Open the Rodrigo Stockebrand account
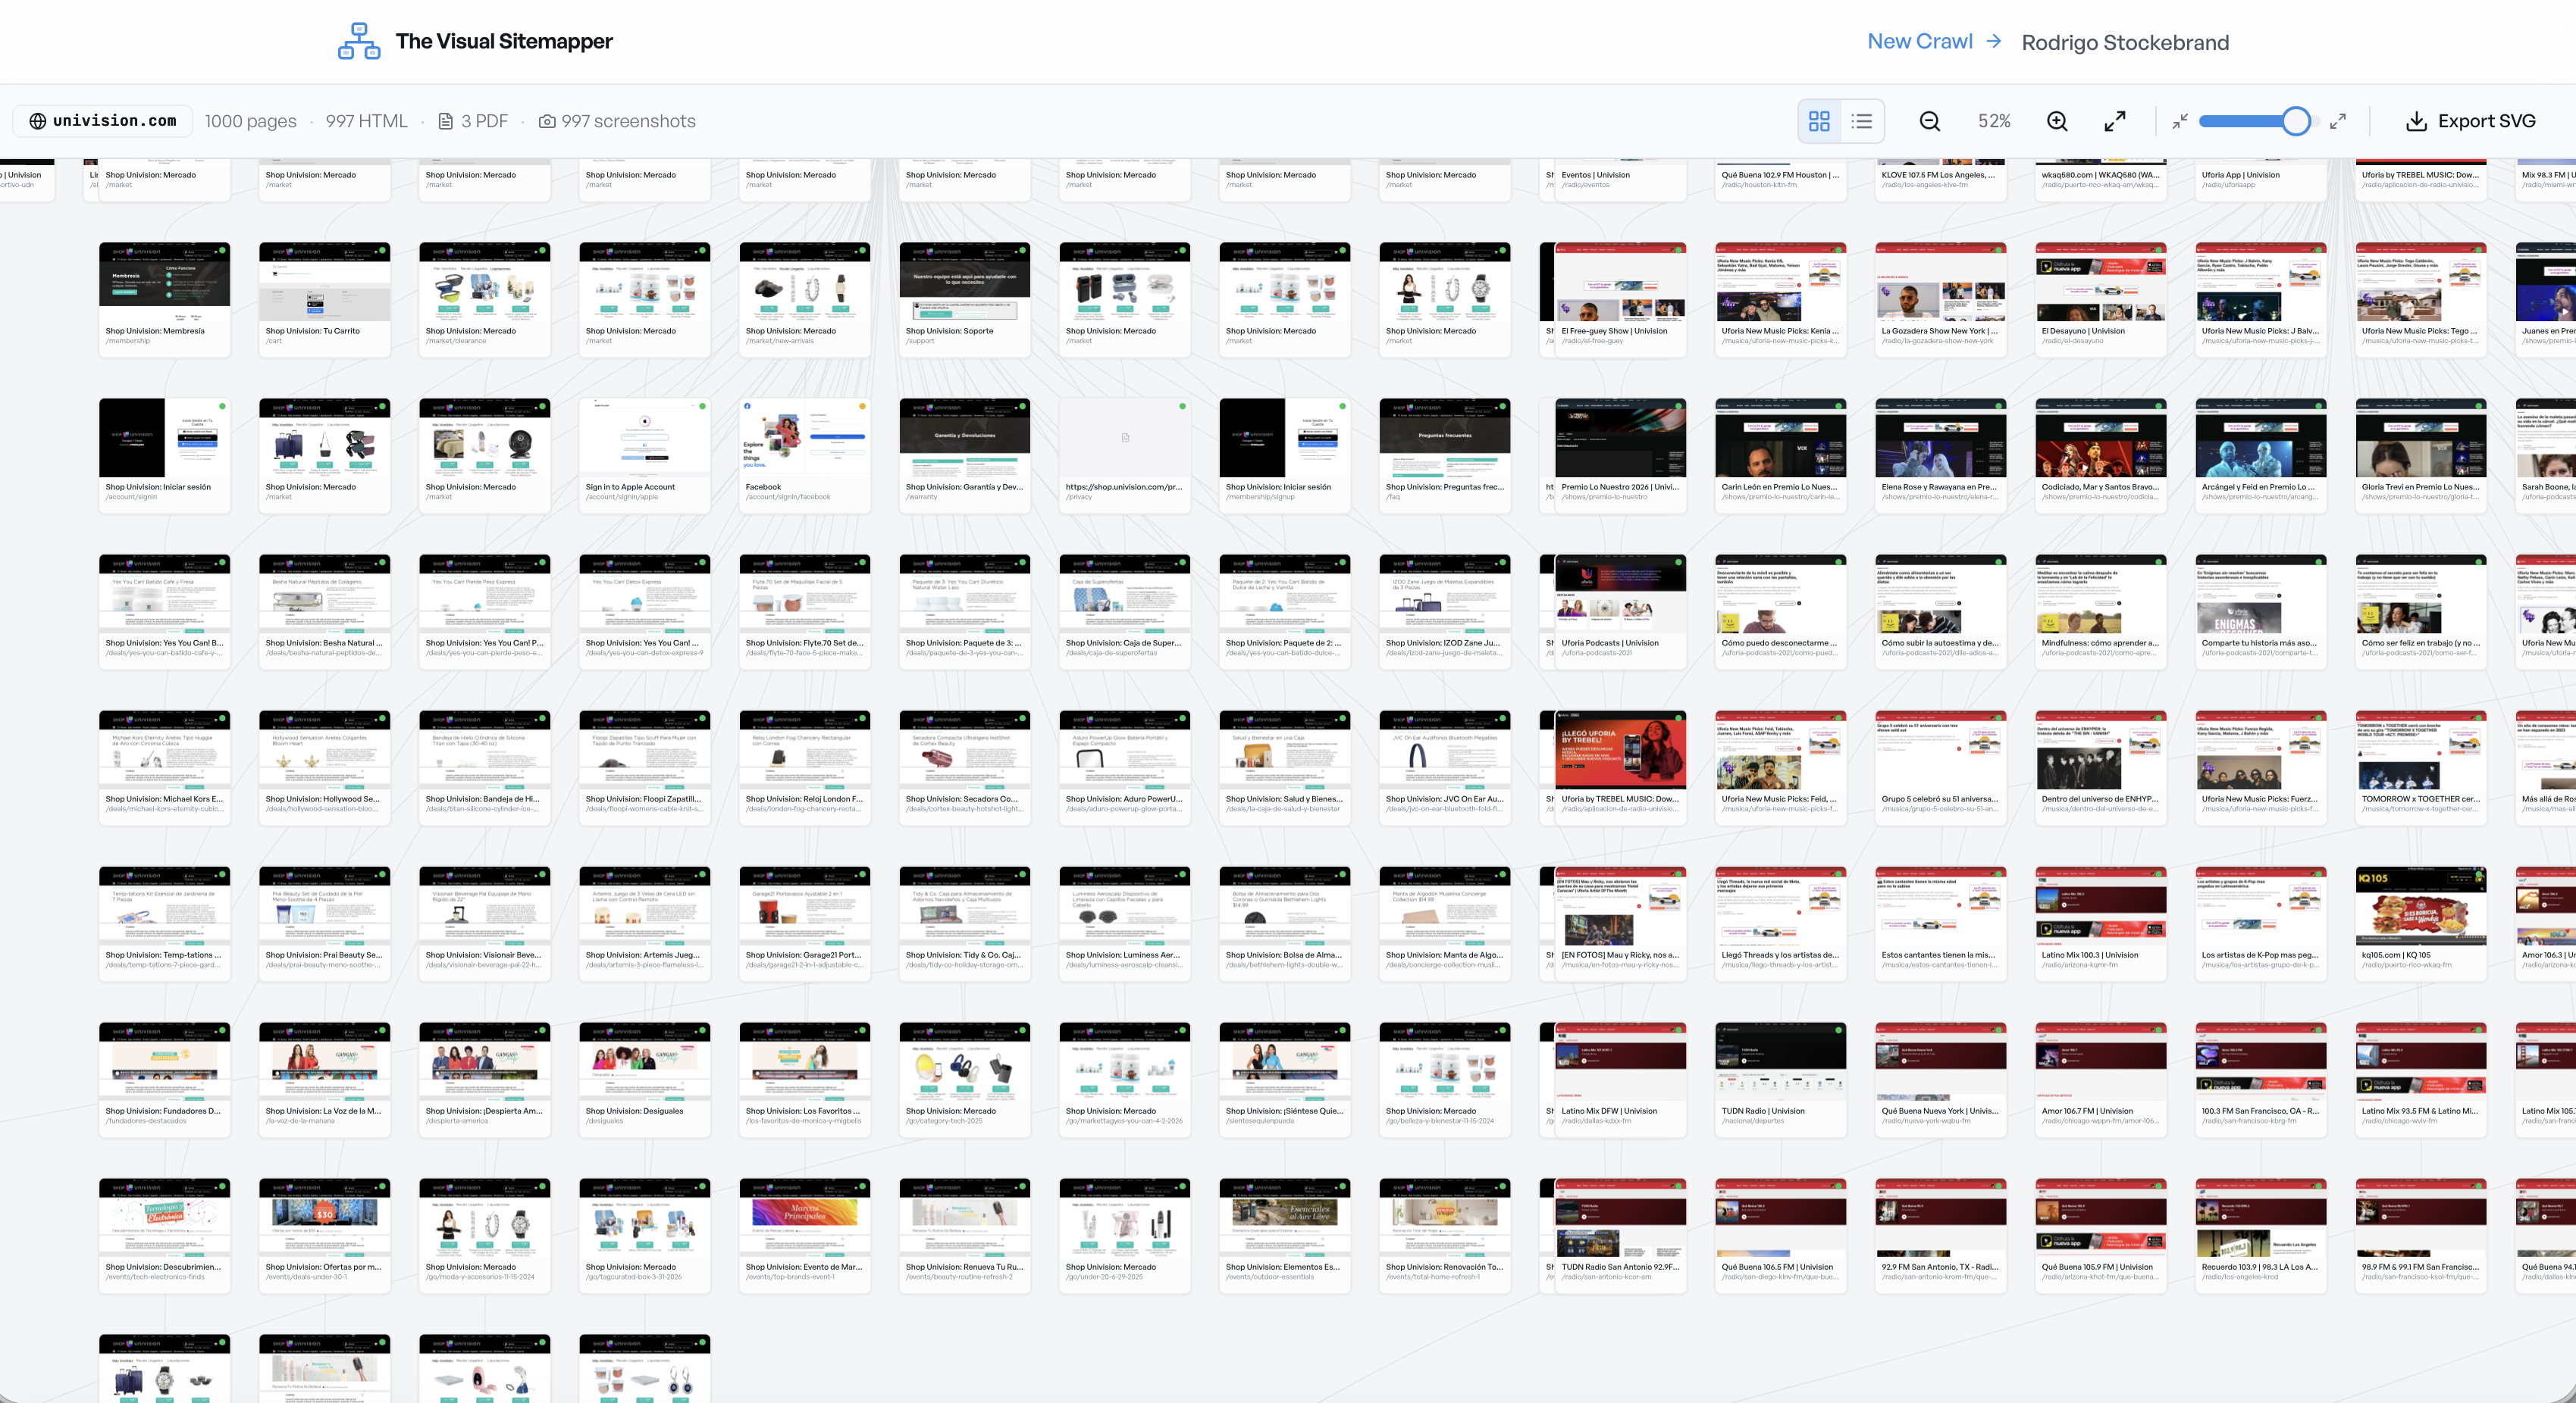2576x1403 pixels. 2125,42
